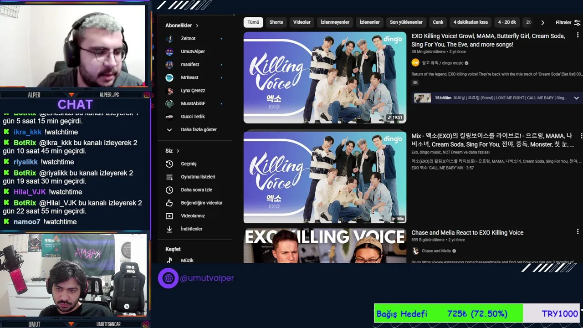Click username Hilal_VJK in chat
The image size is (583, 328).
click(30, 192)
